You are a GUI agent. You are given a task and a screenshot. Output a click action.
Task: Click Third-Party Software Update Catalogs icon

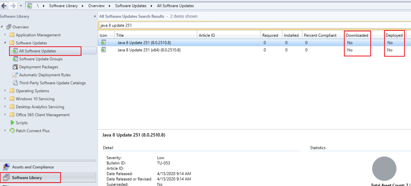(x=15, y=83)
